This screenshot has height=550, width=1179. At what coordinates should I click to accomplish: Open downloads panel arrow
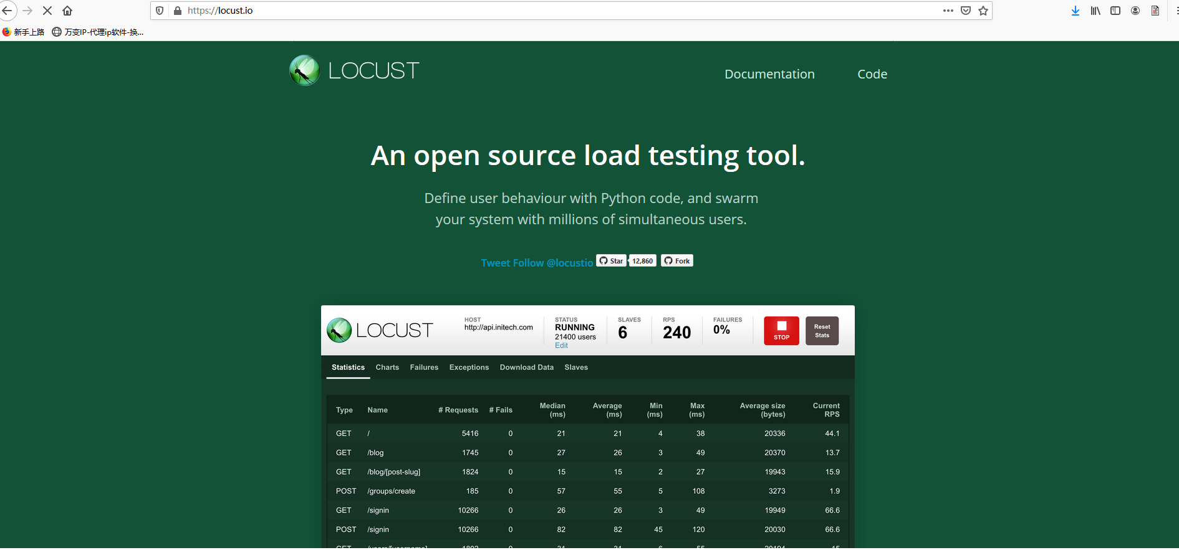click(x=1076, y=11)
